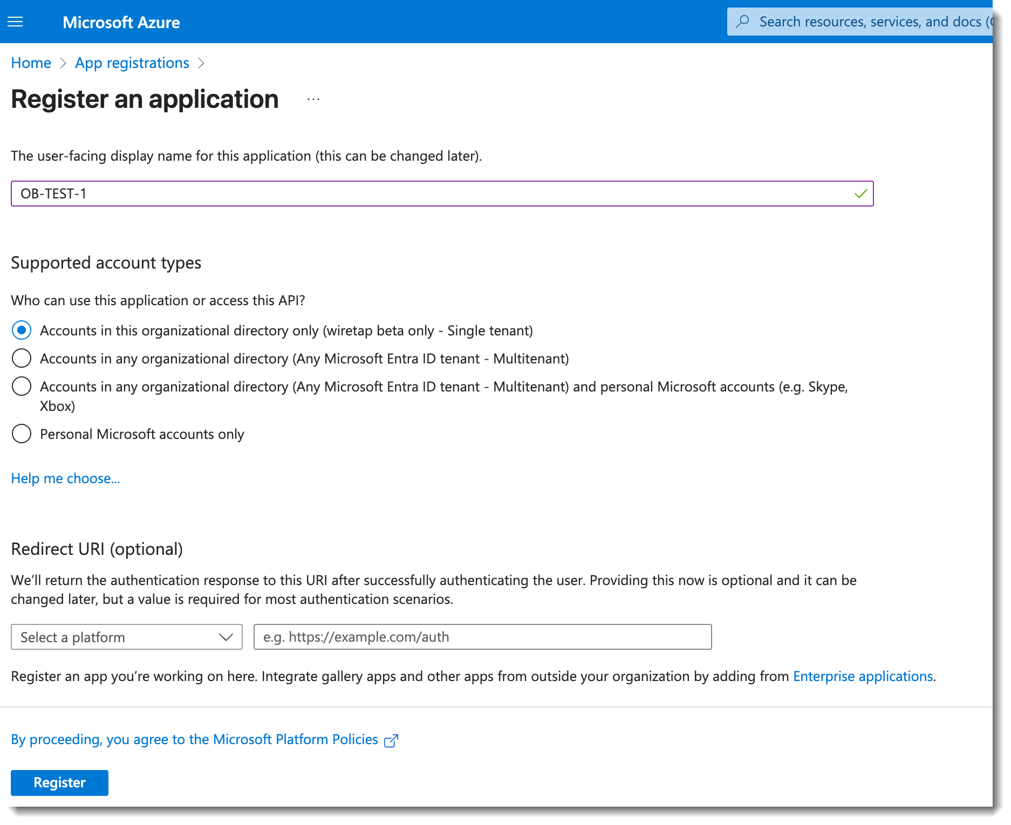Choose Personal Microsoft accounts only
This screenshot has width=1011, height=825.
pyautogui.click(x=22, y=434)
